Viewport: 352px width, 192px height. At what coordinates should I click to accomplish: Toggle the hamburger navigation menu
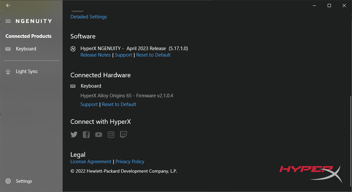(8, 21)
